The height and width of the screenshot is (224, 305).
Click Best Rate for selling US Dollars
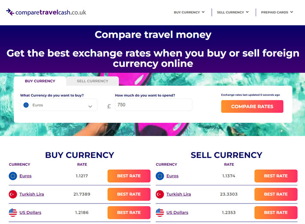[x=275, y=212]
